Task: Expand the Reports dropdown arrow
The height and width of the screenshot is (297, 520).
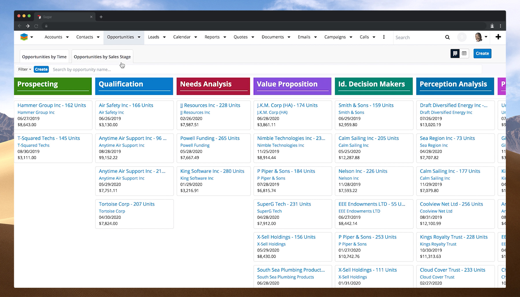Action: point(225,37)
